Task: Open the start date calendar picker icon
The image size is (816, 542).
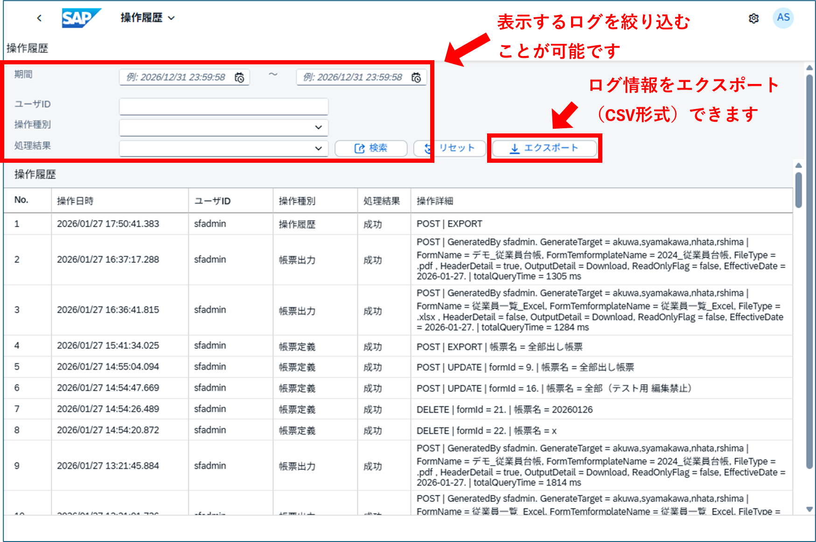Action: [239, 77]
